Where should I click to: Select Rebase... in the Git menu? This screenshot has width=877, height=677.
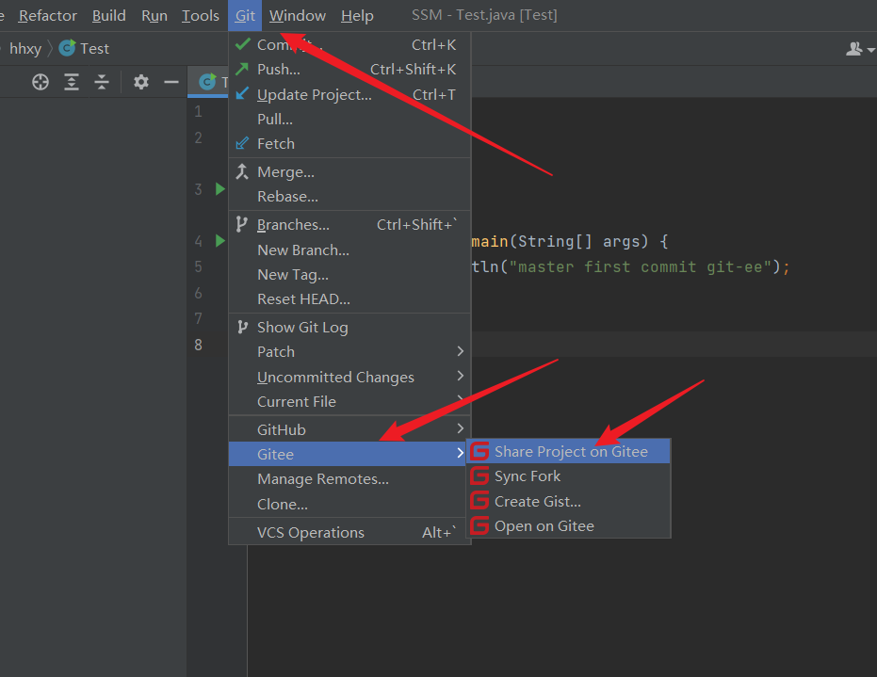tap(349, 196)
